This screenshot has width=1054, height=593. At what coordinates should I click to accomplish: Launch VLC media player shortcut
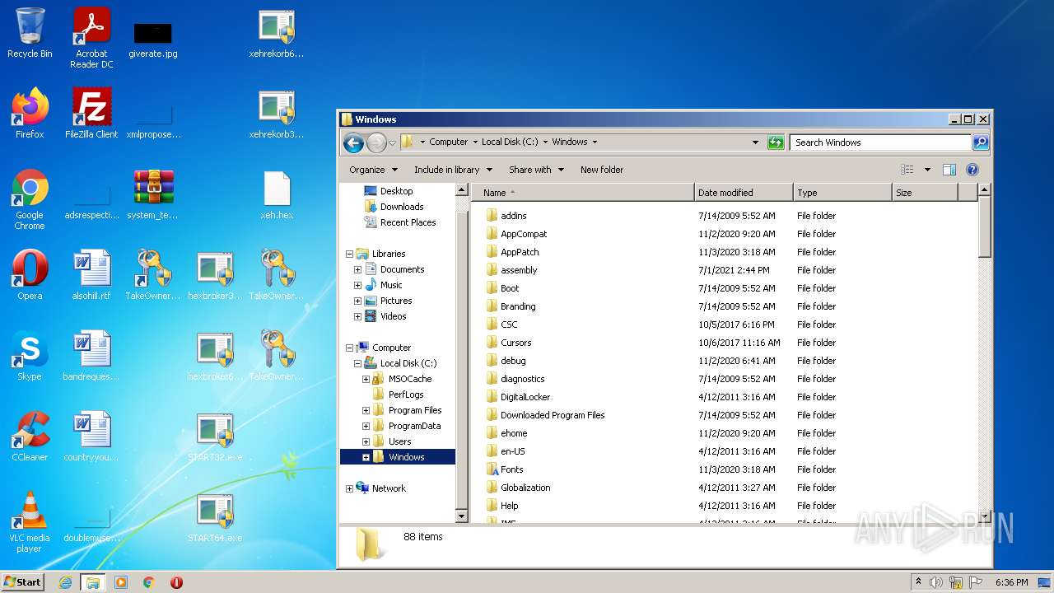click(30, 522)
